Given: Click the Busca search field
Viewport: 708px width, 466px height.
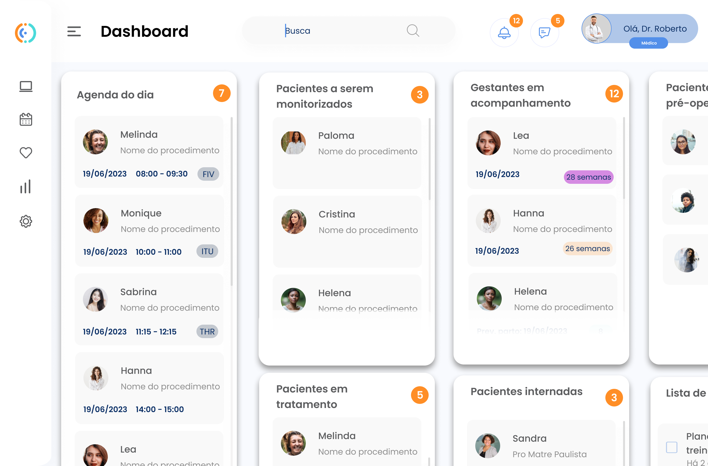Looking at the screenshot, I should click(x=349, y=31).
